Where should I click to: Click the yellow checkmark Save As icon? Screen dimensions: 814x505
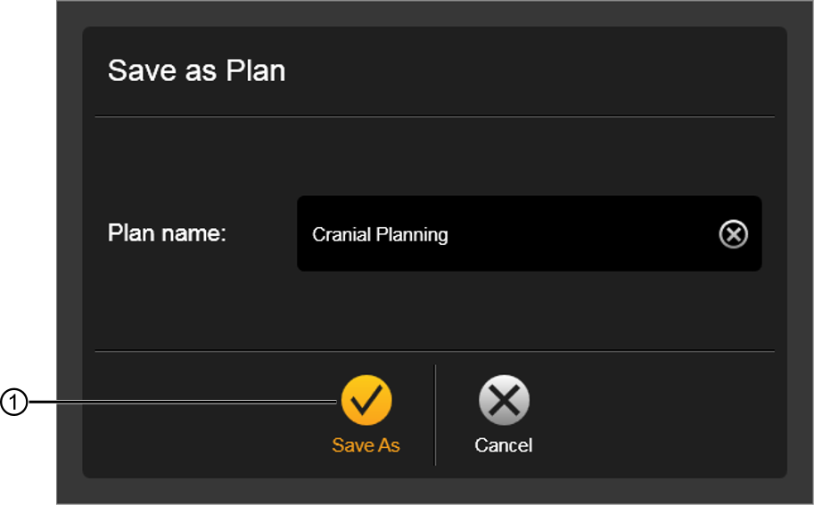pyautogui.click(x=366, y=400)
